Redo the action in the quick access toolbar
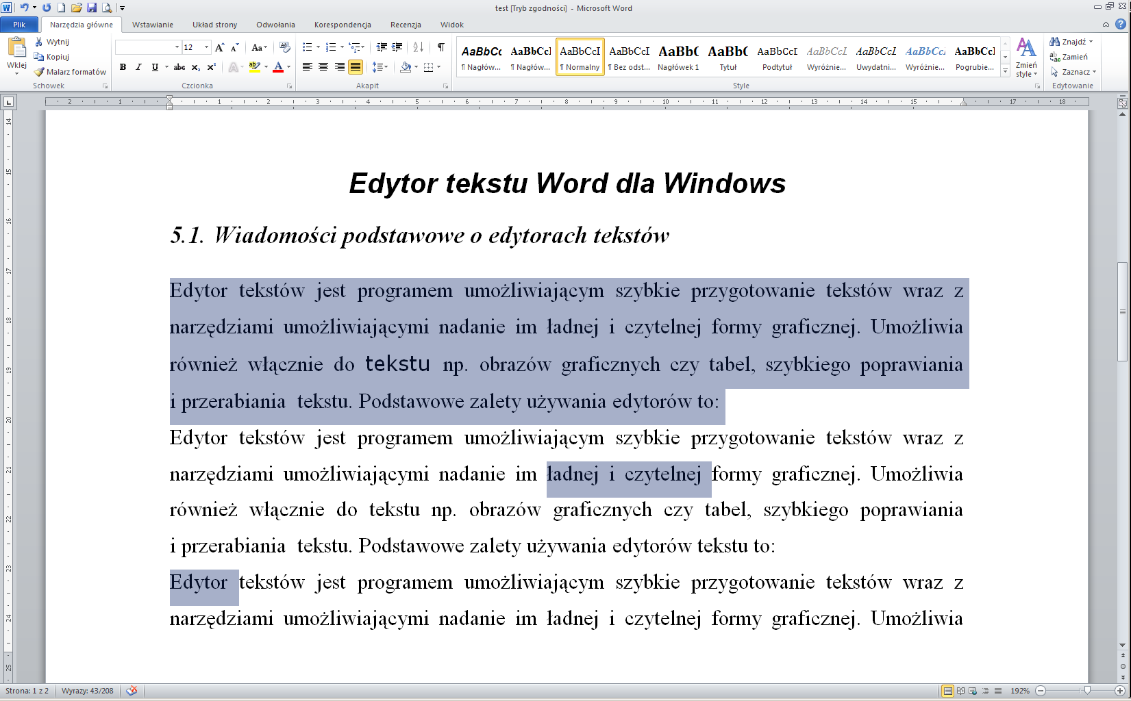This screenshot has height=701, width=1131. tap(47, 8)
